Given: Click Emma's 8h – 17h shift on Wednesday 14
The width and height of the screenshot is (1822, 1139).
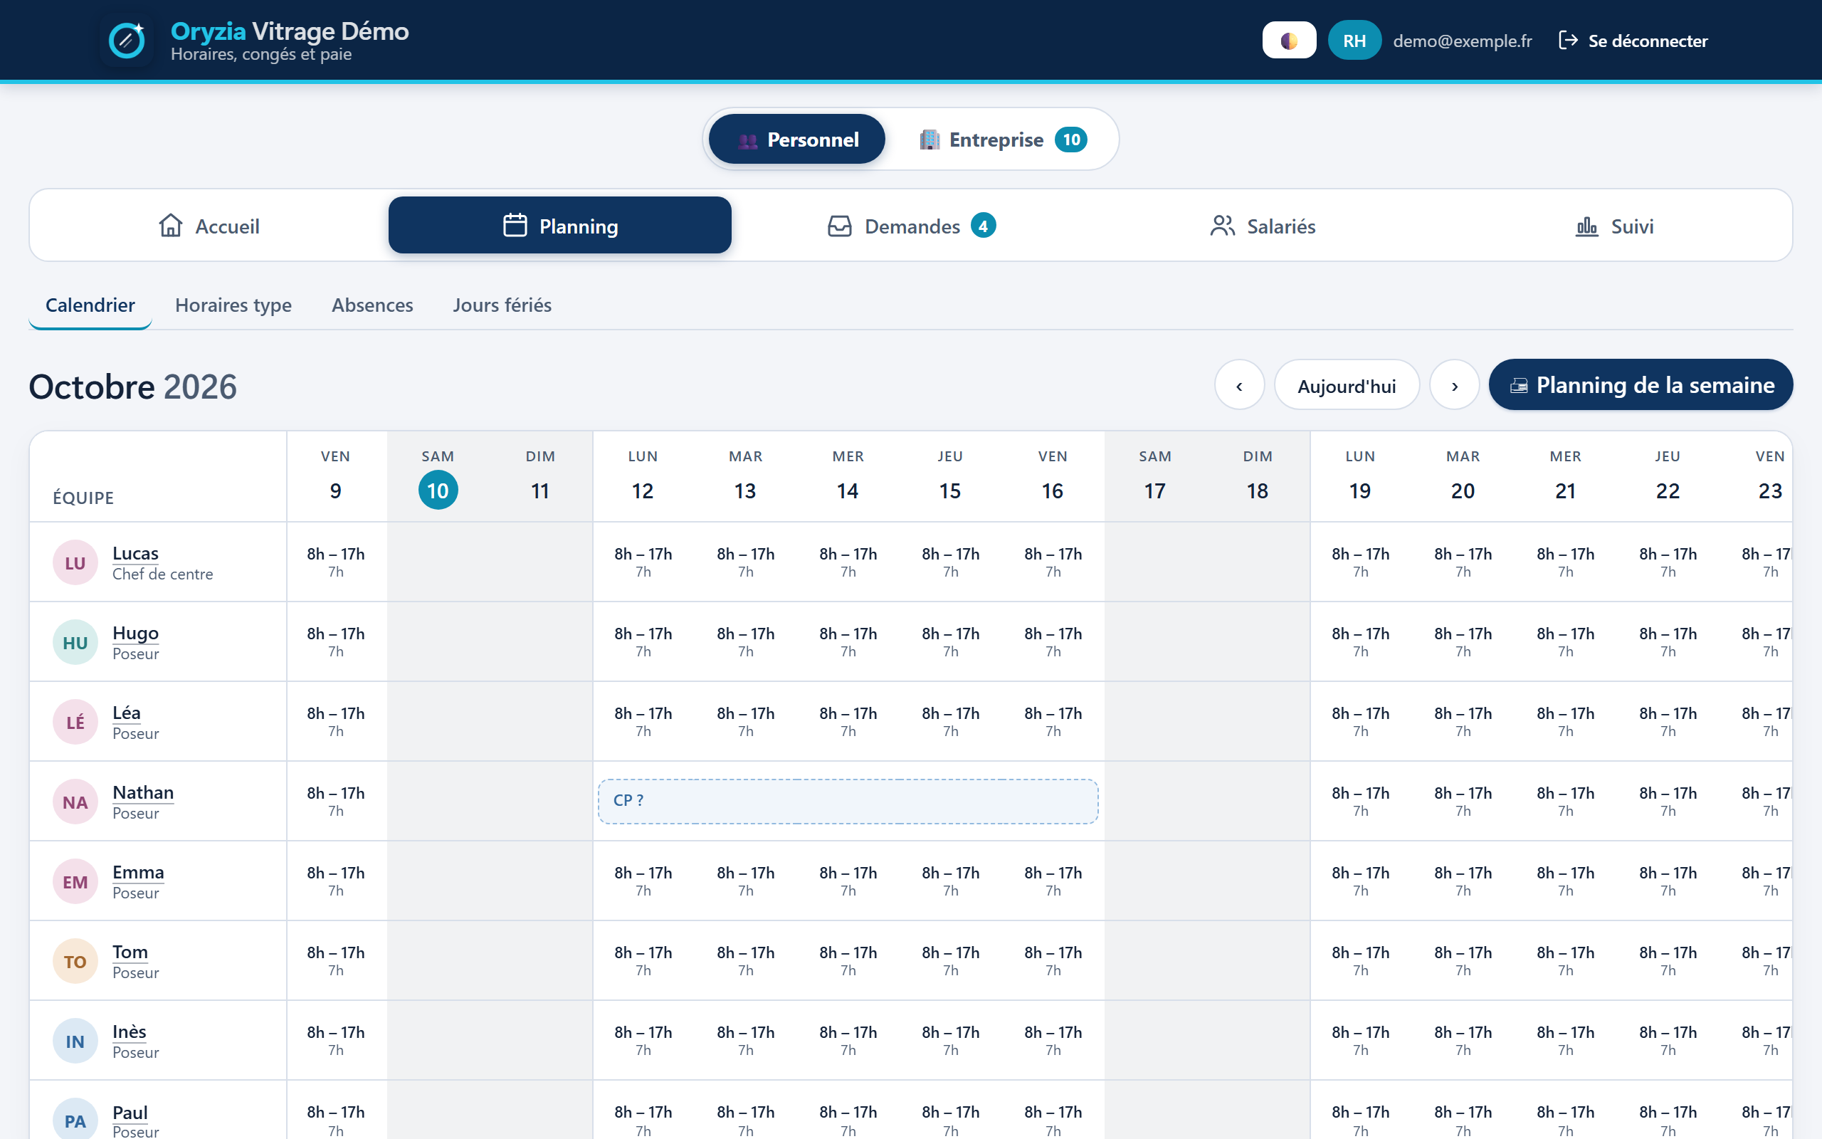Looking at the screenshot, I should pos(848,881).
